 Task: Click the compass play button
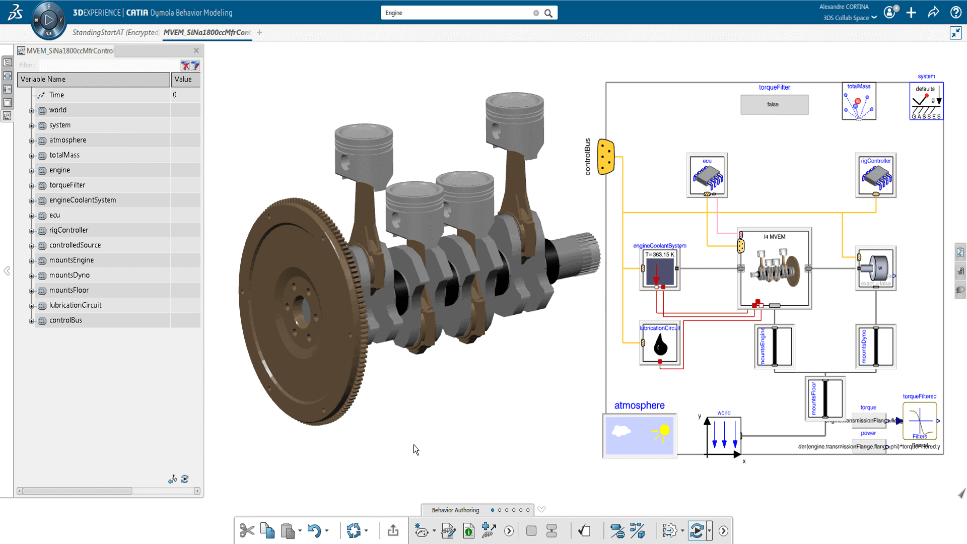click(49, 20)
